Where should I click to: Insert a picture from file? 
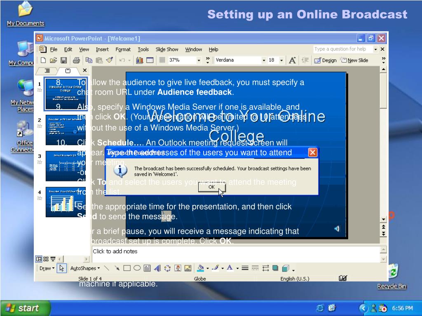pyautogui.click(x=188, y=268)
